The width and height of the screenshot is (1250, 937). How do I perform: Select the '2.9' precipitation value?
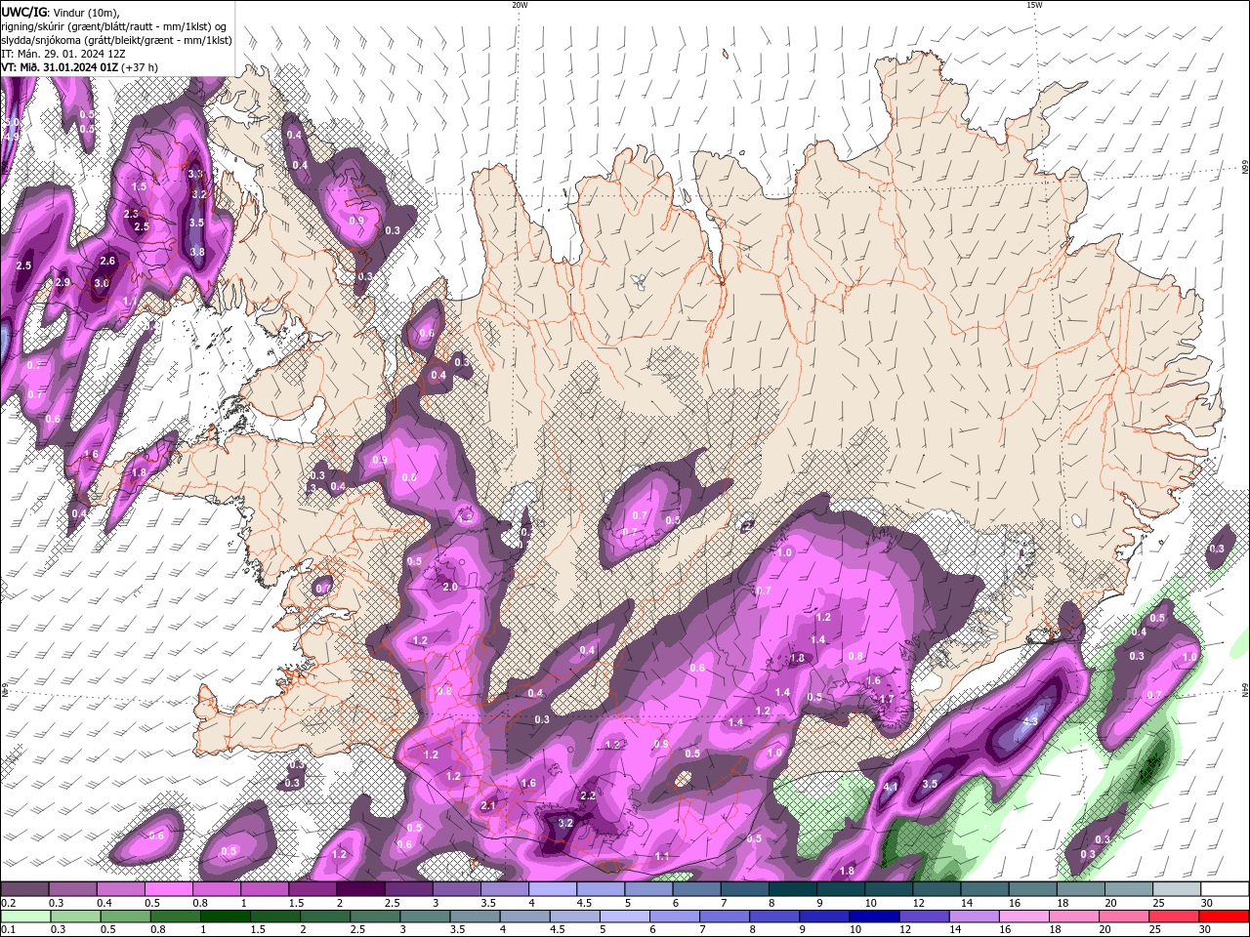62,282
